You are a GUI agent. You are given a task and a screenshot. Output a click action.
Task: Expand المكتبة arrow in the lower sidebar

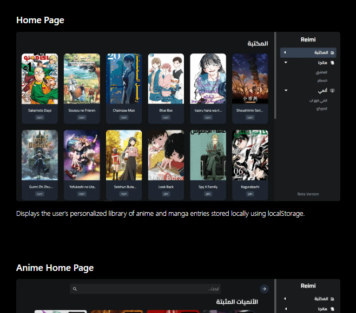click(x=285, y=299)
